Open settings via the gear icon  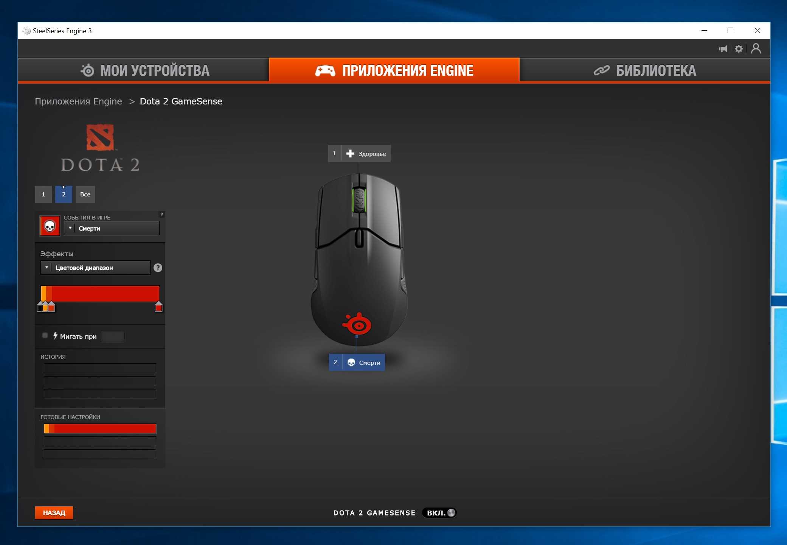739,49
